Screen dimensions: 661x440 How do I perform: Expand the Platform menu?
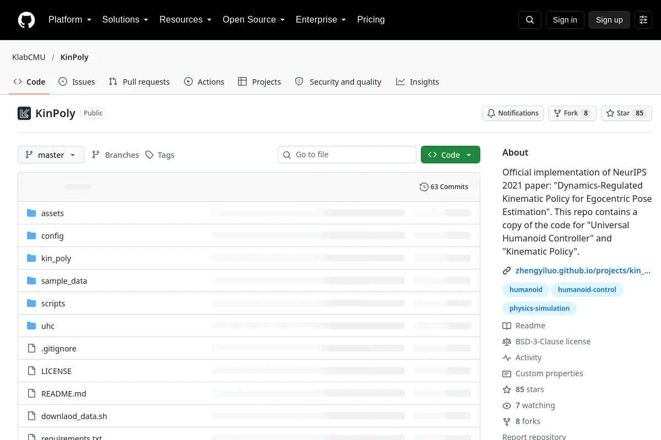pyautogui.click(x=70, y=20)
